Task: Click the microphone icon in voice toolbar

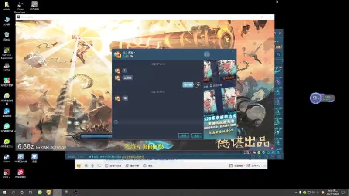Action: (92, 166)
